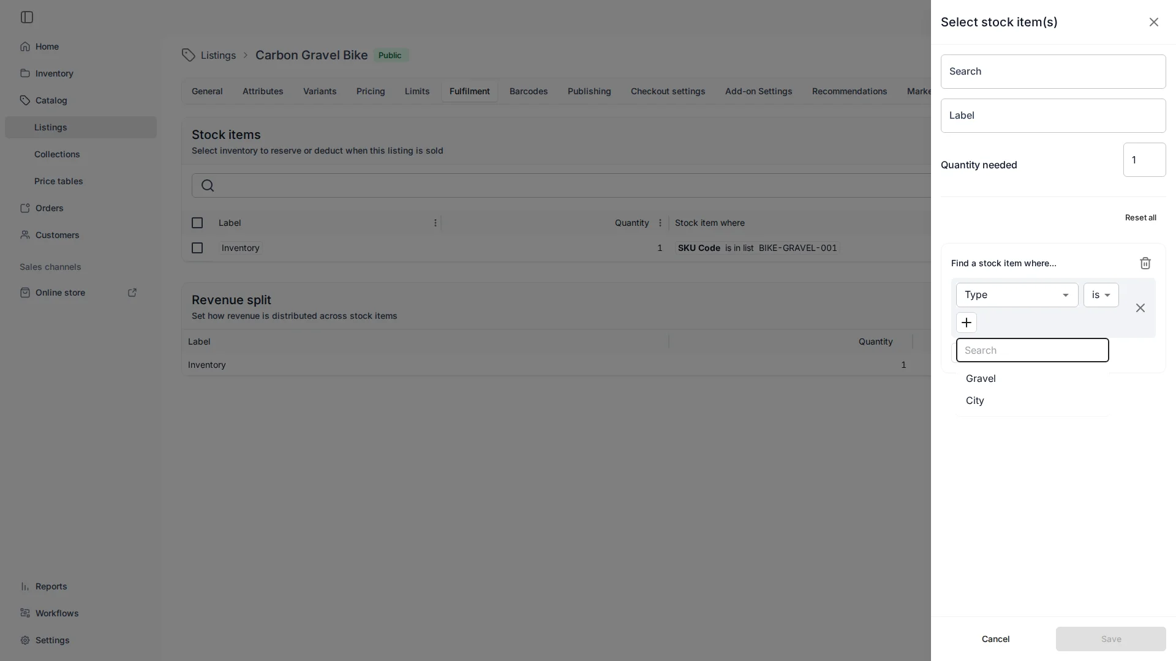Open Online store external link icon
This screenshot has height=661, width=1176.
click(132, 293)
